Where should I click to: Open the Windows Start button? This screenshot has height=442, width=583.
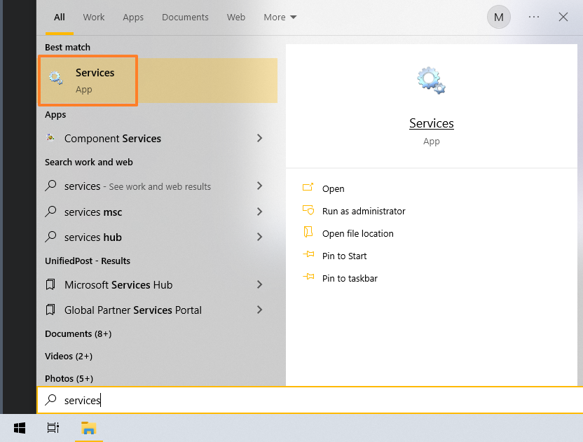pyautogui.click(x=20, y=428)
